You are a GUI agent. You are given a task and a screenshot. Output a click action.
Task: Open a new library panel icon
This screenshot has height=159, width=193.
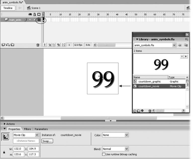pyautogui.click(x=186, y=45)
